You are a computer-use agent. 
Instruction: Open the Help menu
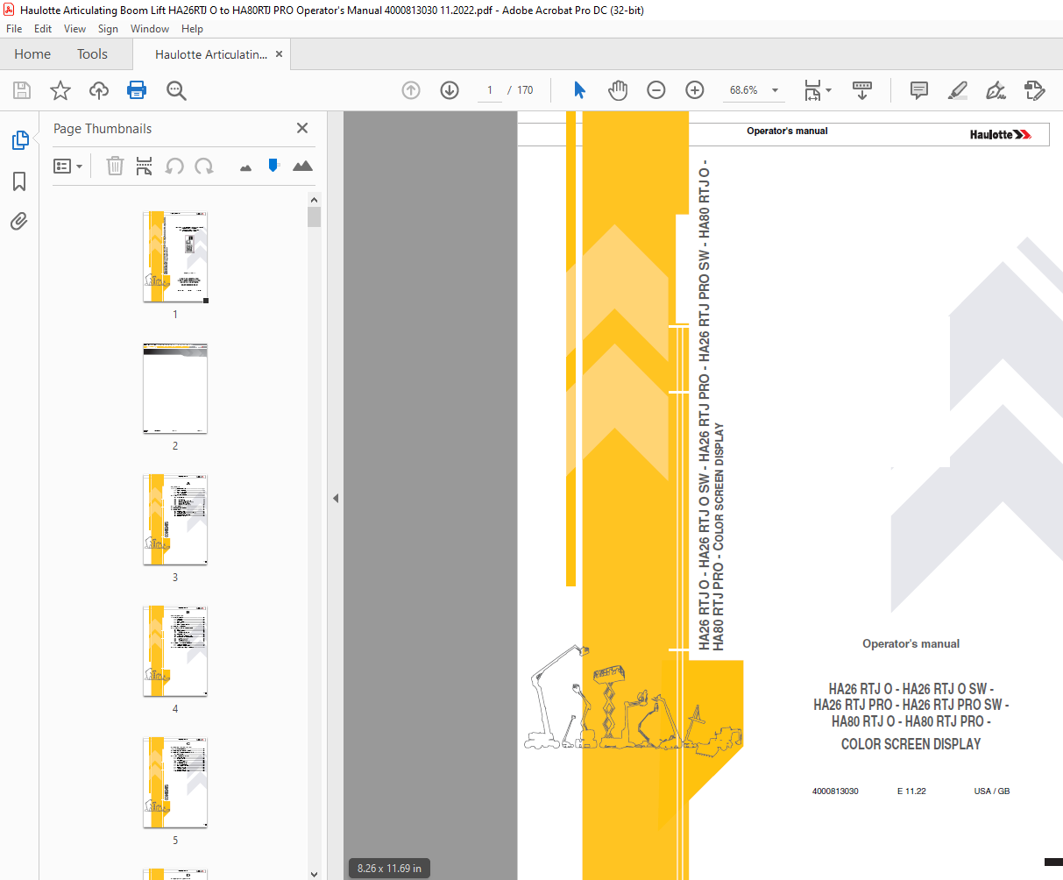(192, 29)
